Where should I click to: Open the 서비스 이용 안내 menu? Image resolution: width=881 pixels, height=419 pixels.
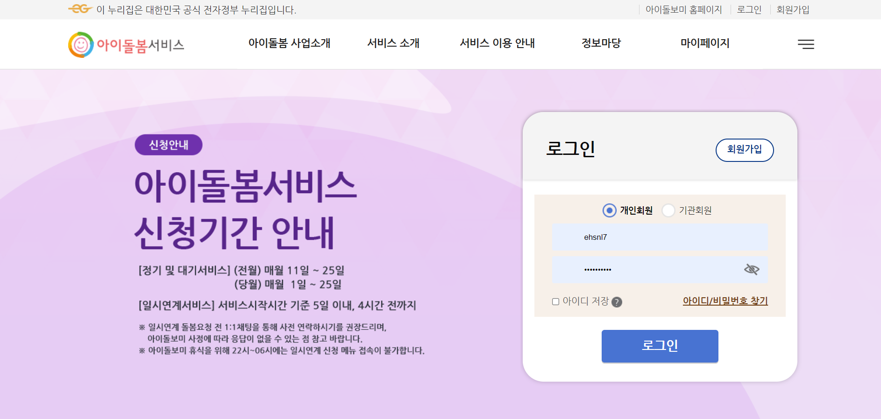coord(497,43)
